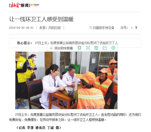Click the publish date 2018-04-30 09:51
This screenshot has height=132, width=151.
tap(21, 28)
